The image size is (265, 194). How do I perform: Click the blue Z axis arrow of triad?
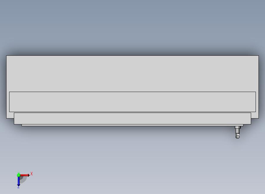(x=19, y=181)
